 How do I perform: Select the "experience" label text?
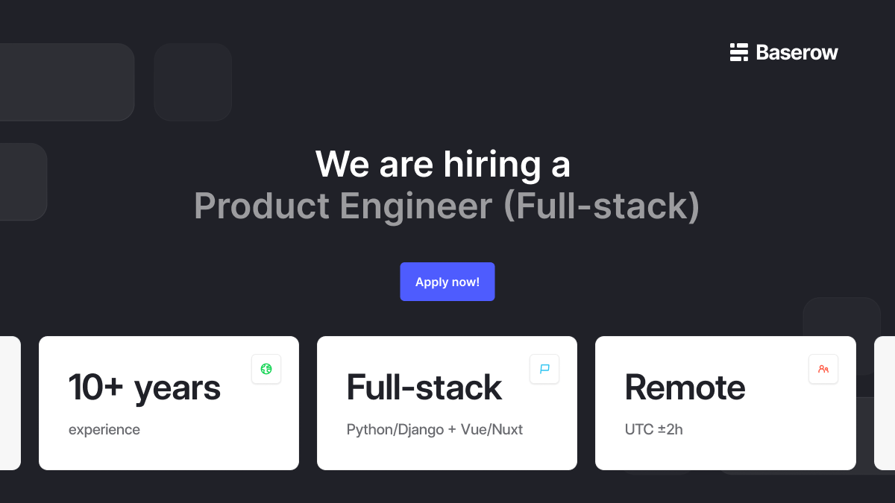104,429
